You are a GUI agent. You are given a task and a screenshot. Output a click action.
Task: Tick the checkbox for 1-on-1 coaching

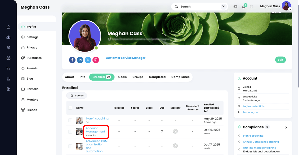tap(70, 120)
